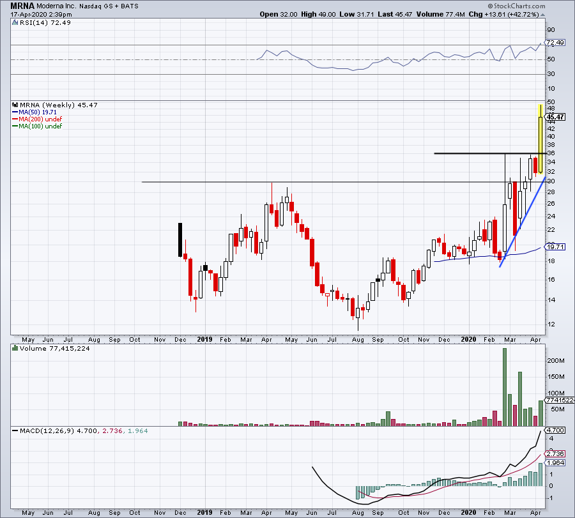
Task: Click the 45.47 last price axis tag
Action: [x=556, y=117]
